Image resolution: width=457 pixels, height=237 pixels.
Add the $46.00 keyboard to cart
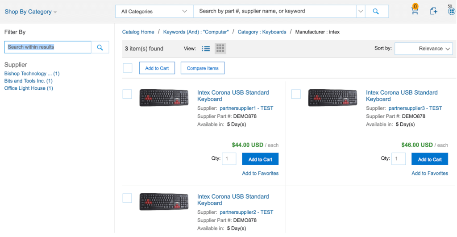point(430,159)
